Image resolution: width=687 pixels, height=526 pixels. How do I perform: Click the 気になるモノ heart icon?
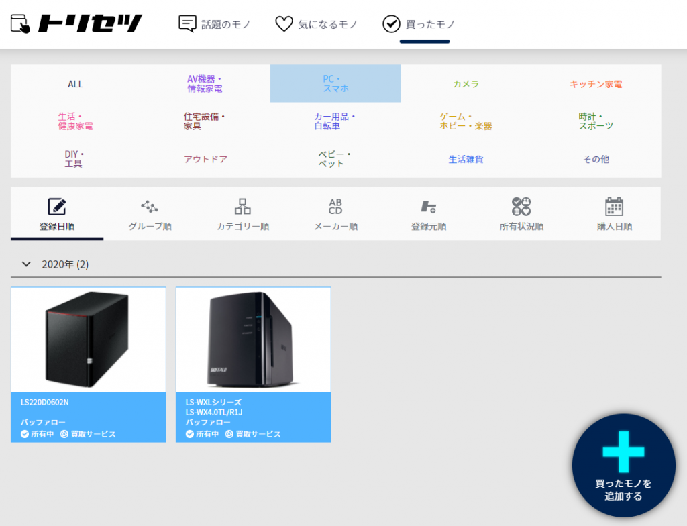[x=284, y=23]
